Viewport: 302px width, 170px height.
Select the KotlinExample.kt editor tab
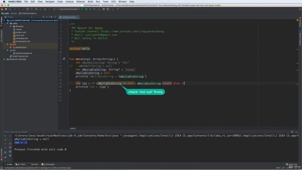tap(69, 17)
